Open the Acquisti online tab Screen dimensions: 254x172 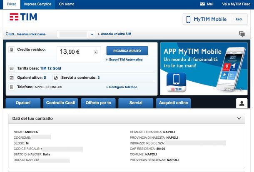pyautogui.click(x=173, y=103)
